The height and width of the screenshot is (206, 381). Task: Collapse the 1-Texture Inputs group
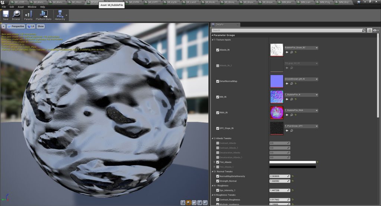[x=212, y=39]
